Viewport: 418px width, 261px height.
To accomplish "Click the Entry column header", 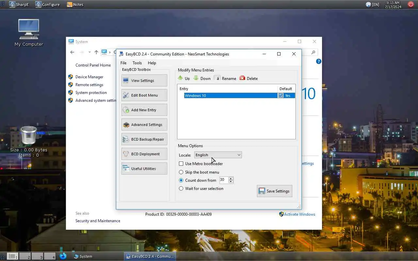I will point(227,89).
